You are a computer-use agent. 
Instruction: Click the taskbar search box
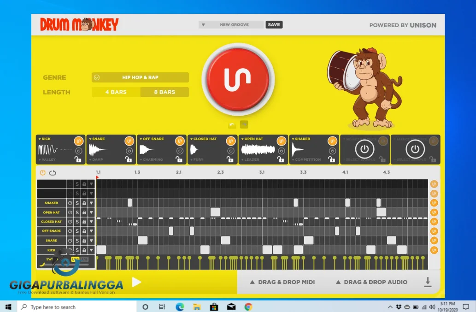(76, 307)
